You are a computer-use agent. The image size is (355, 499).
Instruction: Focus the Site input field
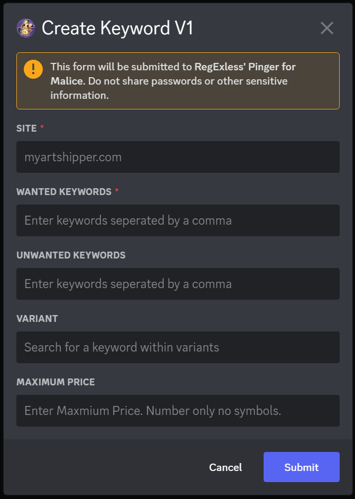[177, 157]
